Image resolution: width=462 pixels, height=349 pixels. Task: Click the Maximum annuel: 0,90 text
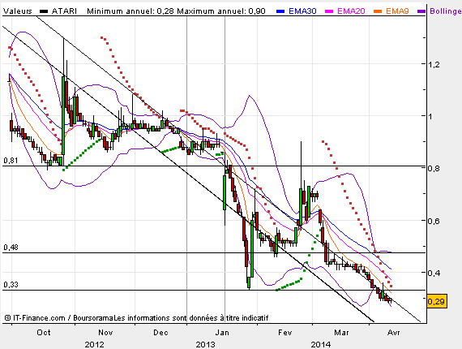[x=221, y=11]
